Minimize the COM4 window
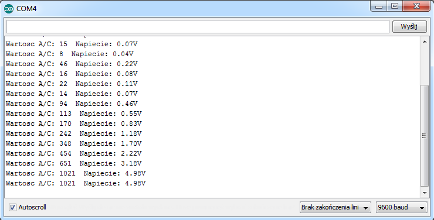The height and width of the screenshot is (220, 434). pos(379,6)
